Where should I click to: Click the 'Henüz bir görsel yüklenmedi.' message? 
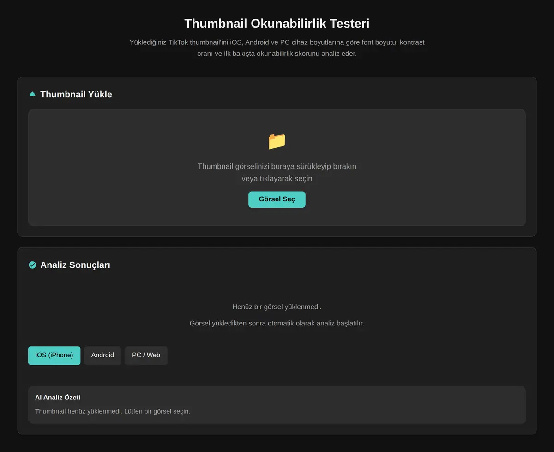277,307
